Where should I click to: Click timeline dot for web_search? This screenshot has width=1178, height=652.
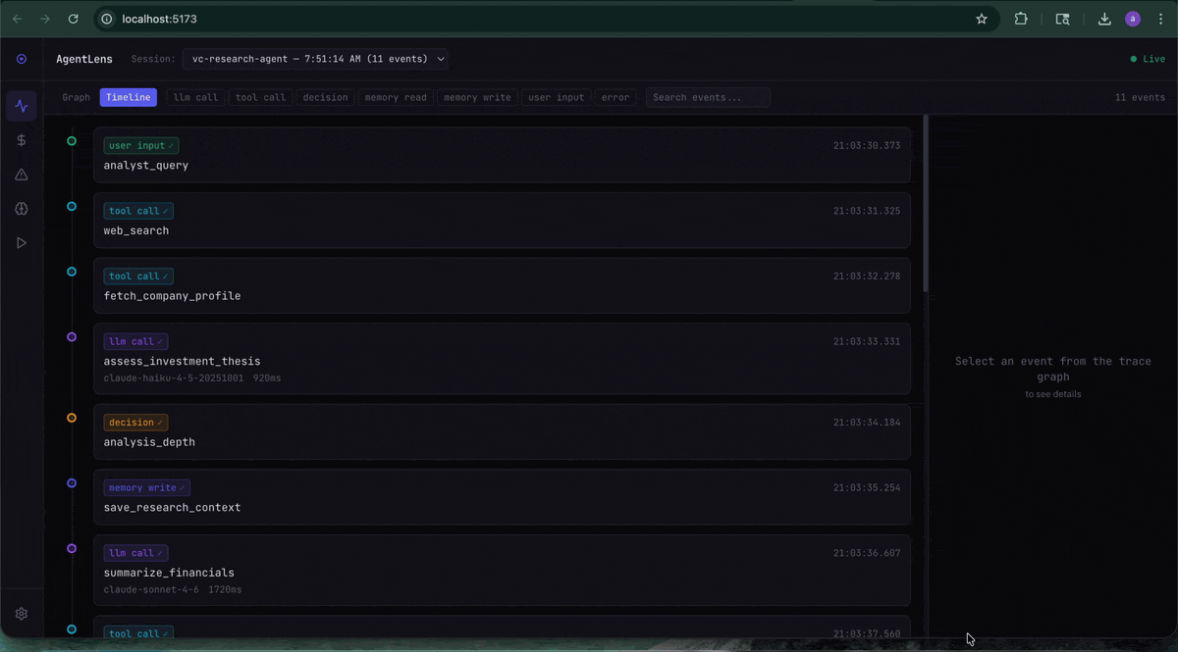pyautogui.click(x=72, y=206)
